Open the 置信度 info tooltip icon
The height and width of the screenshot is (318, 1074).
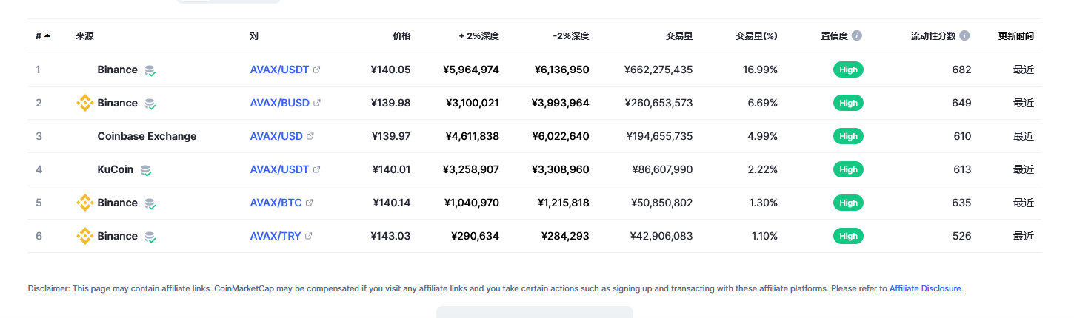click(x=857, y=35)
